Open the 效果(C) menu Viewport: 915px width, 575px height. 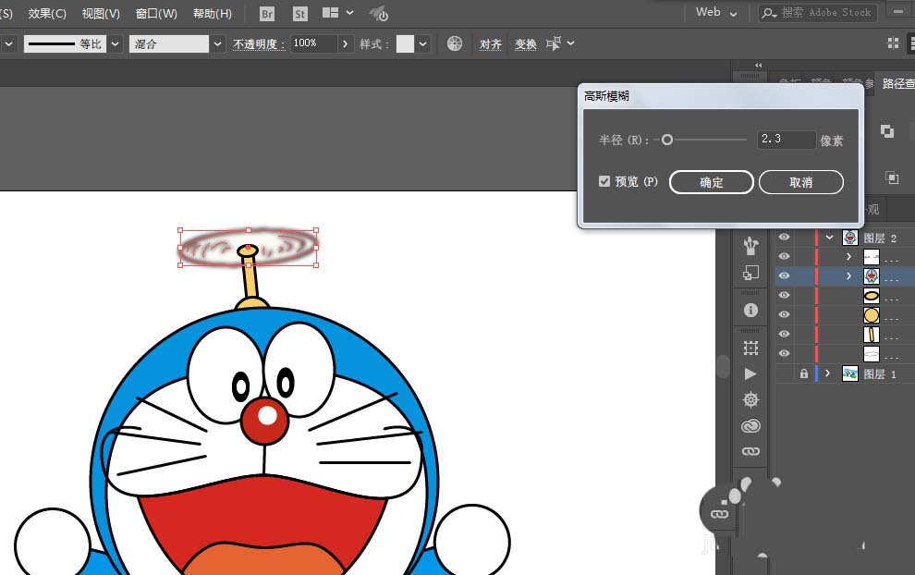(x=47, y=14)
